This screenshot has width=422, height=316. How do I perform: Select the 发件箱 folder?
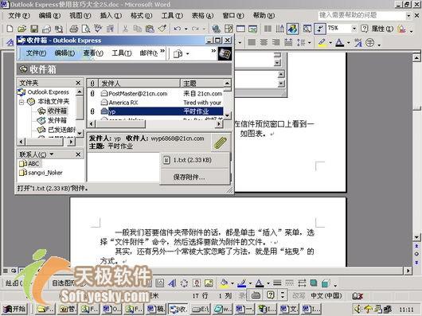57,120
